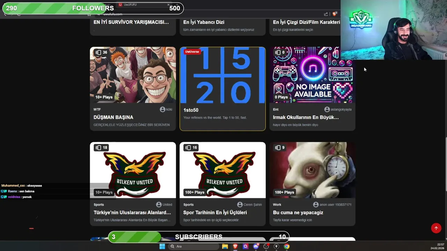Click the 0 Plays badge
447x251 pixels.
click(281, 97)
